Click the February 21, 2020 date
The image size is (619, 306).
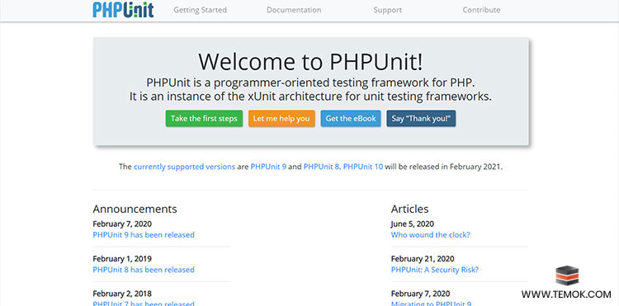pos(423,259)
